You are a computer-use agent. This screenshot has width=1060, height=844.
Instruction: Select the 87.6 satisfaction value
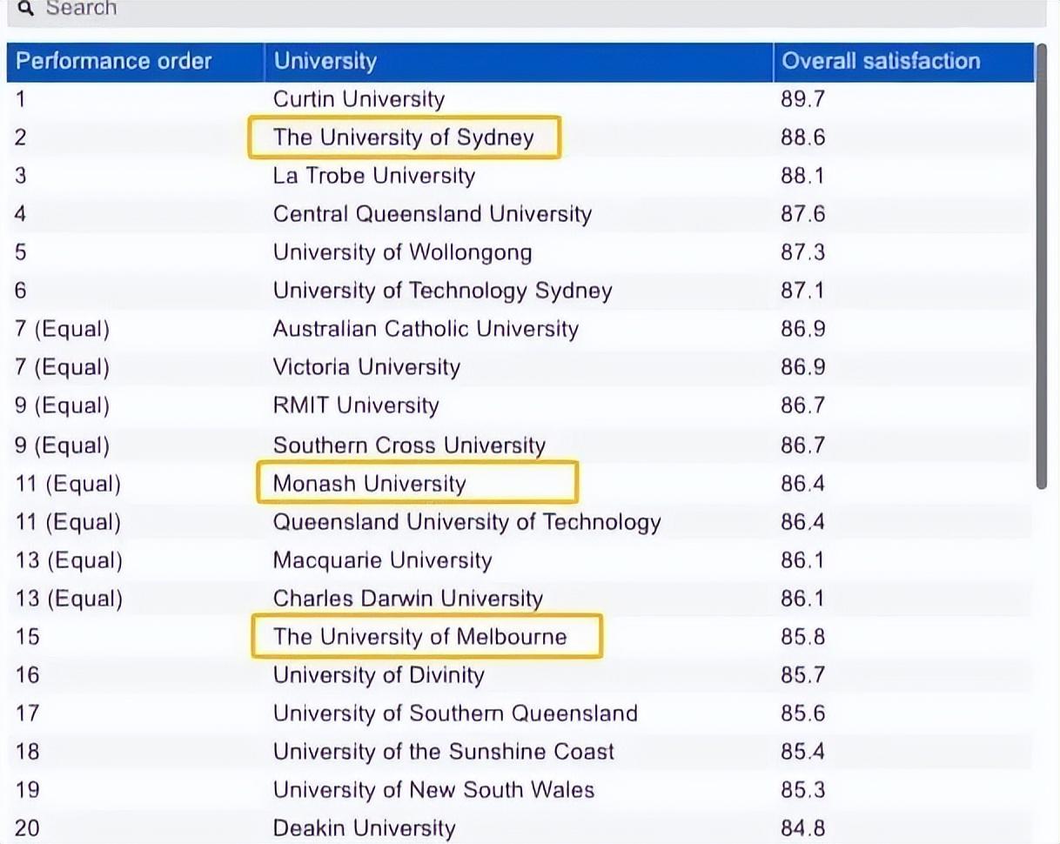[x=802, y=214]
